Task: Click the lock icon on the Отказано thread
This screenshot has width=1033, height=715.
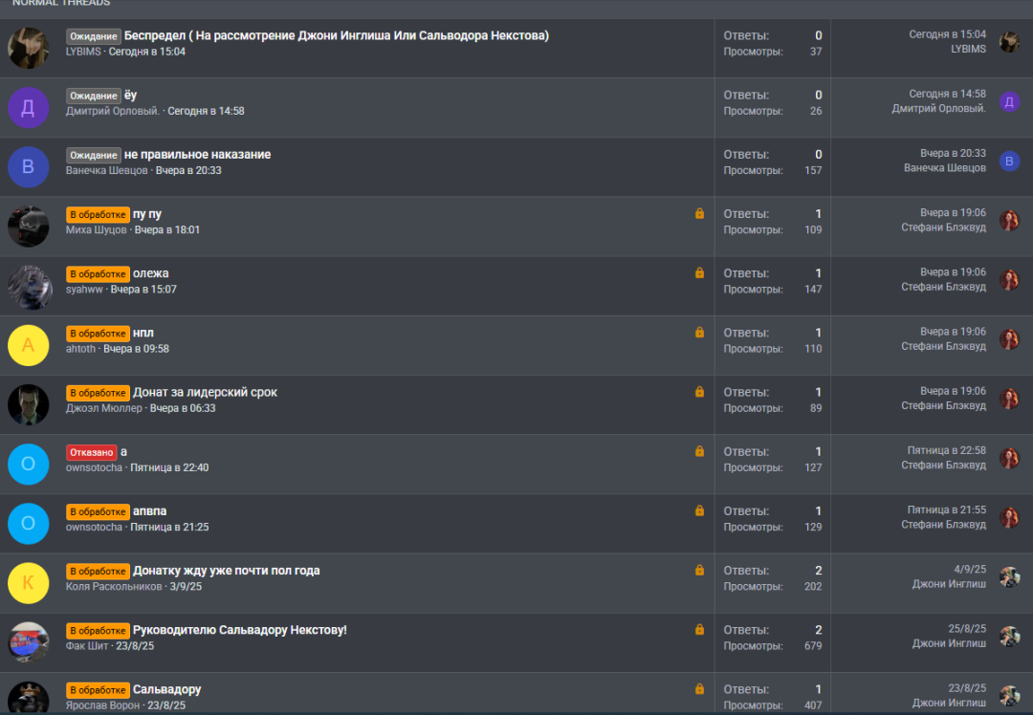Action: point(699,451)
